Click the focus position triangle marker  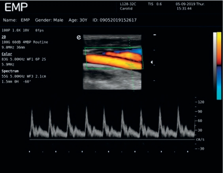pyautogui.click(x=152, y=62)
